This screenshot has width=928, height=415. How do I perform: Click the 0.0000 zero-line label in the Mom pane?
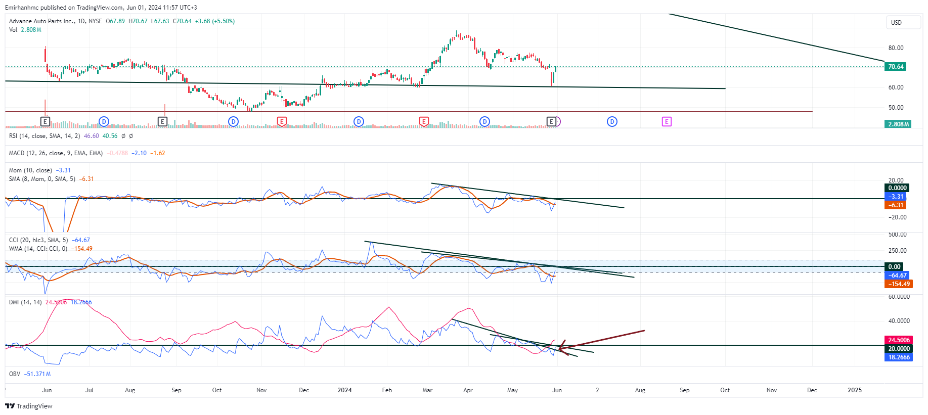[x=897, y=188]
